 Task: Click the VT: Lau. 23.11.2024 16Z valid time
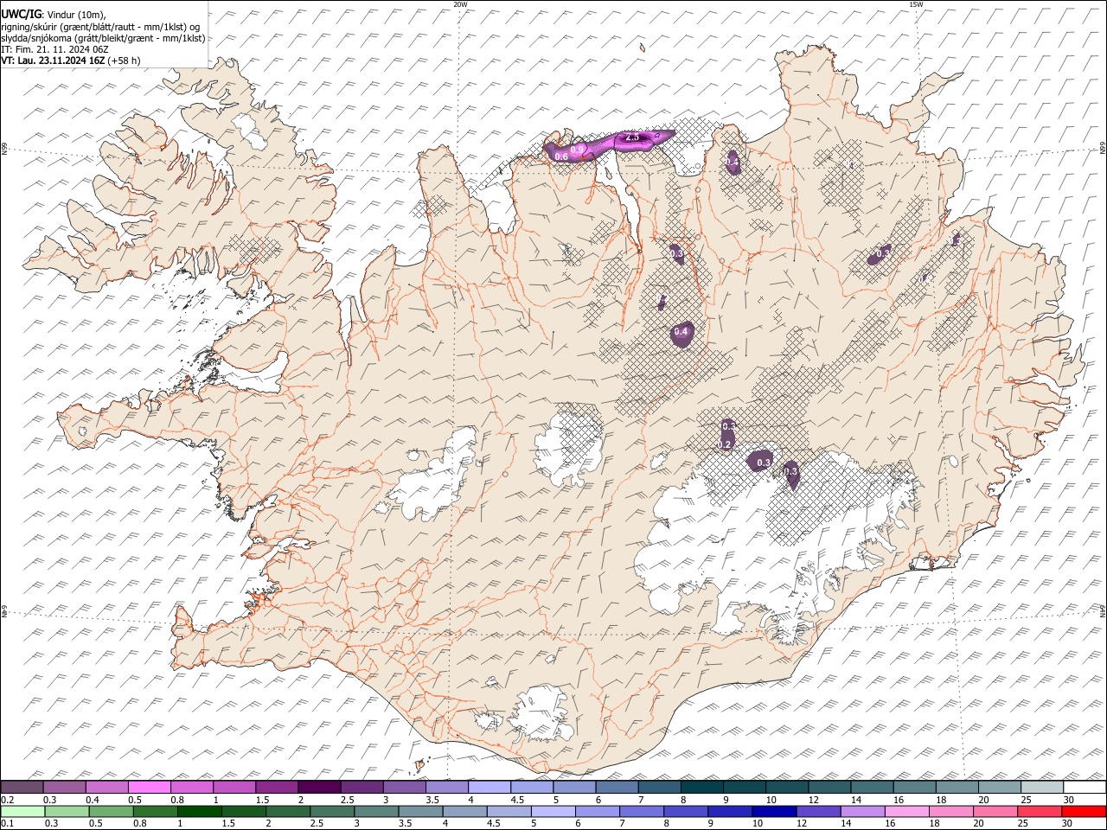[x=70, y=61]
